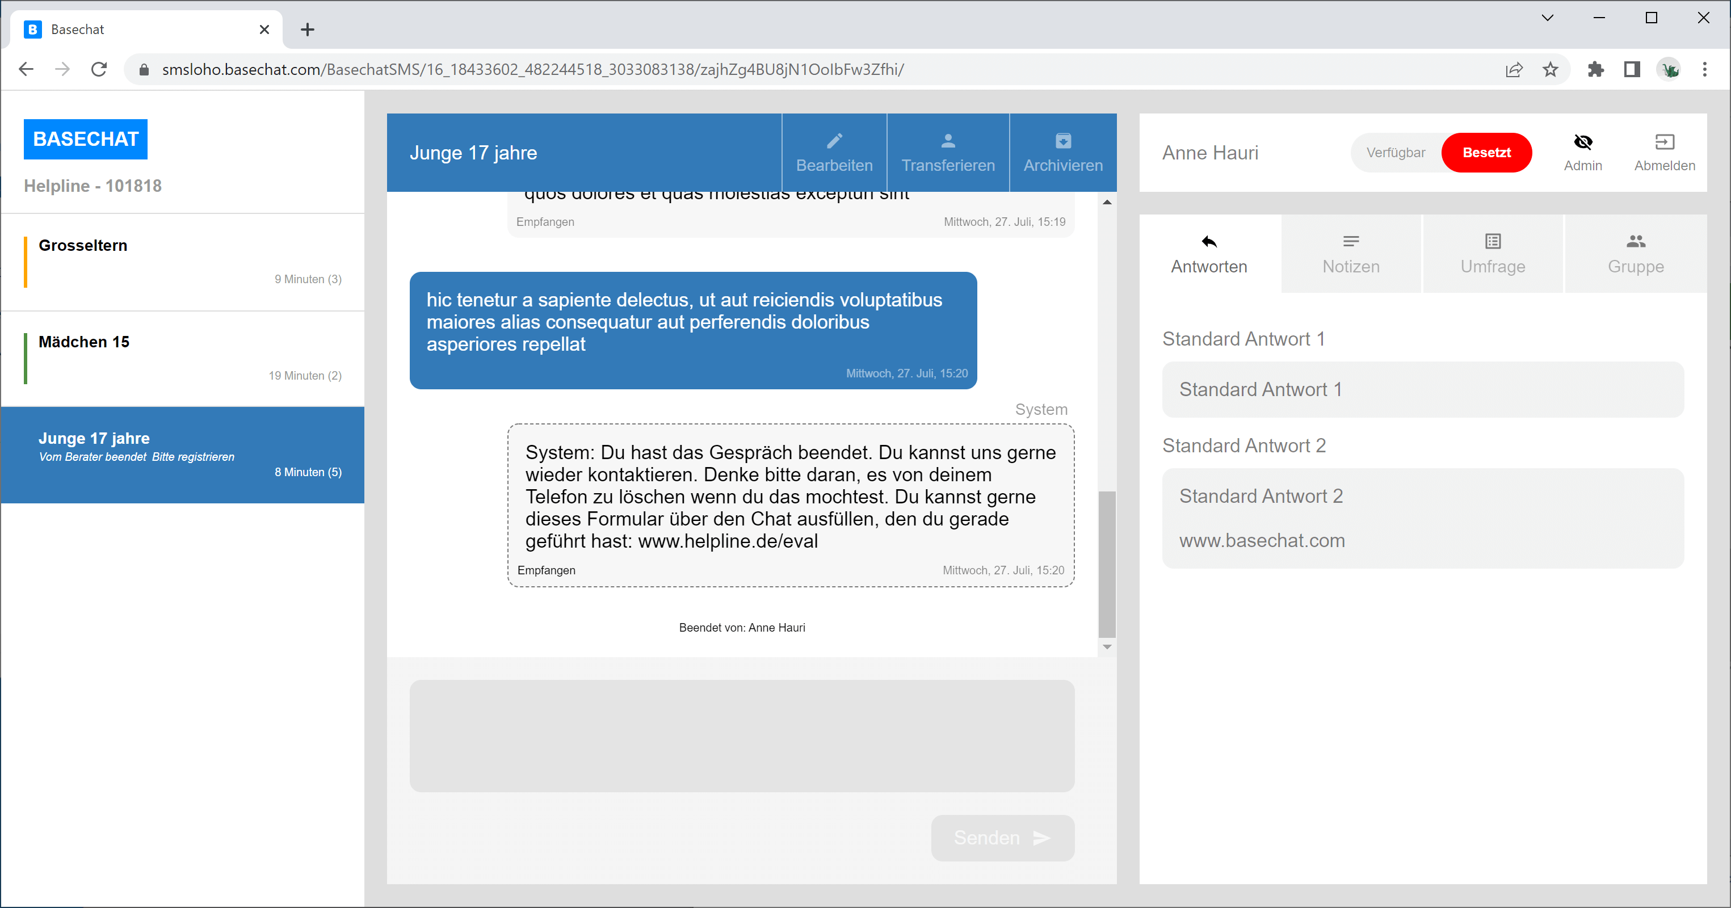Expand the tab search chevron
Viewport: 1731px width, 908px height.
coord(1547,18)
